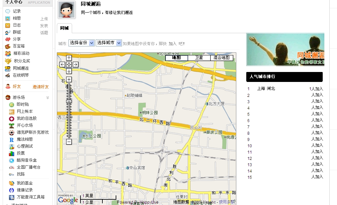Collapse the 游乐场 section chevron

[48, 98]
